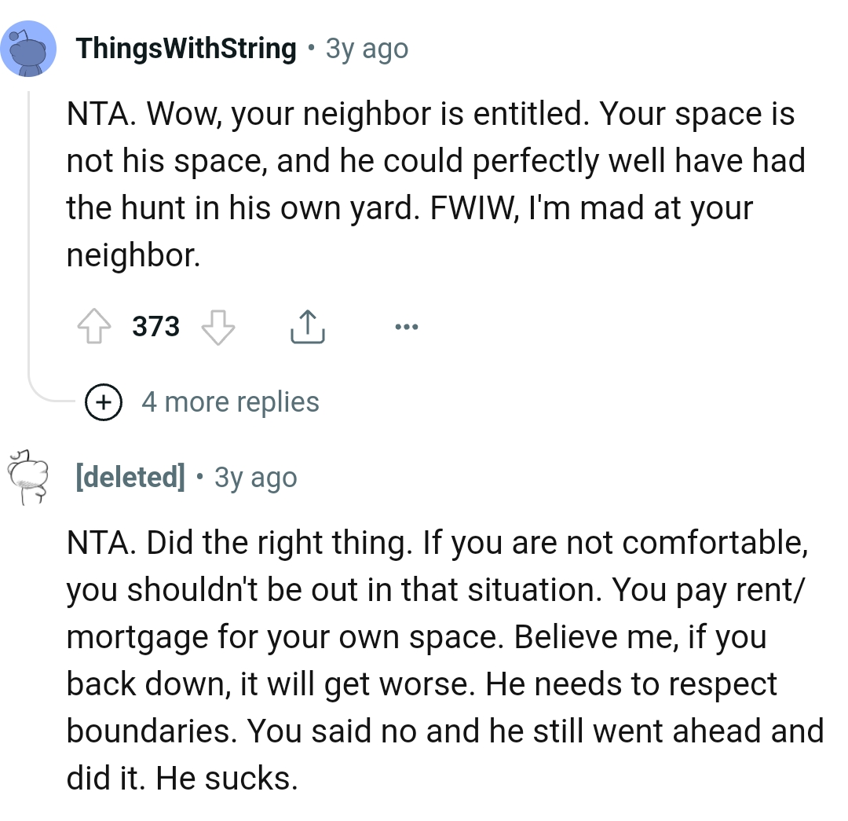Image resolution: width=848 pixels, height=821 pixels.
Task: Click the ThingsWithString profile avatar
Action: click(x=29, y=49)
